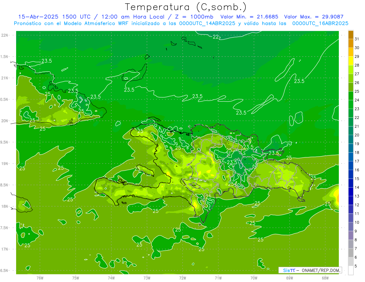The height and width of the screenshot is (282, 365).
Task: Click the 31 value on the color scale
Action: (x=357, y=39)
